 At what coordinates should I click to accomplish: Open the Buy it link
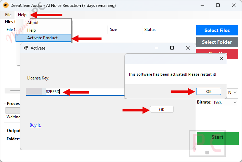click(36, 125)
